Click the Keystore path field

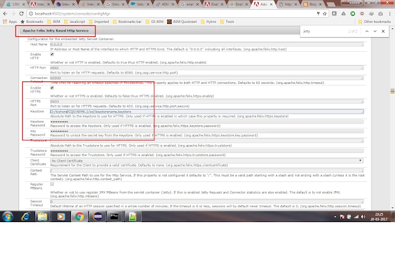[207, 111]
